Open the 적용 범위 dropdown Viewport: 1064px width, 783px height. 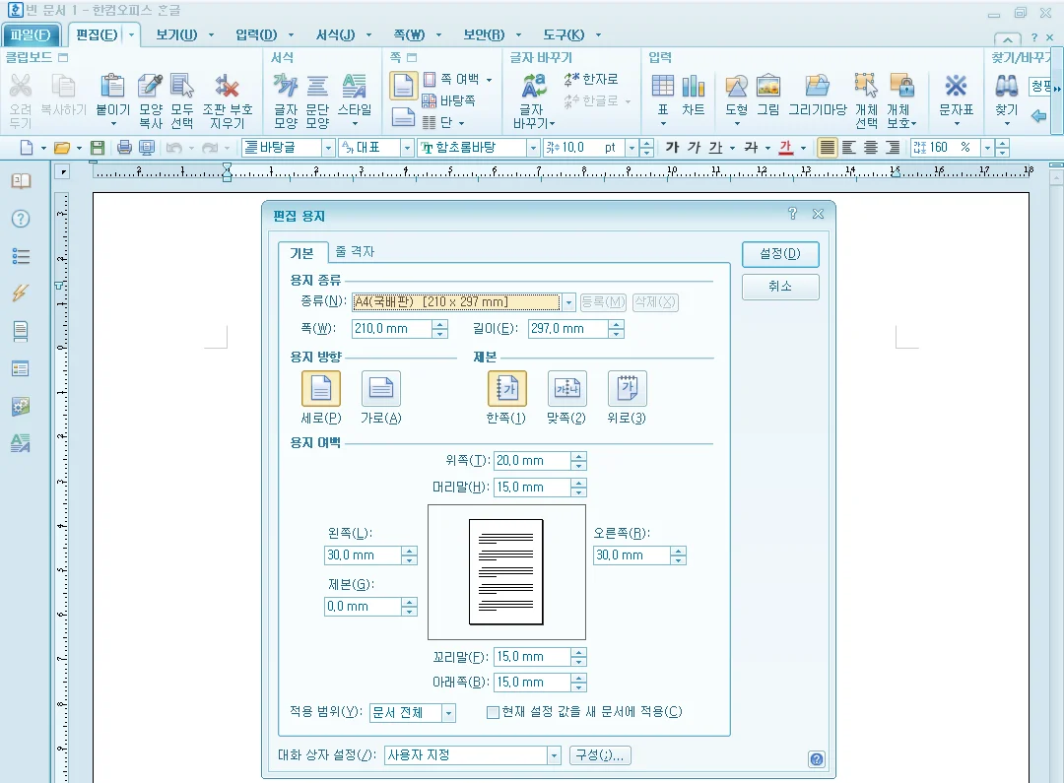click(448, 712)
